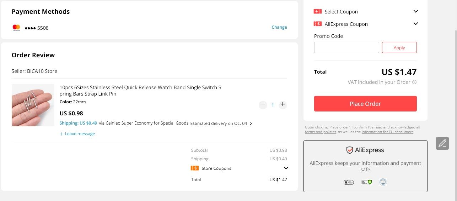The image size is (457, 201).
Task: Click the red Select Coupon ticket icon
Action: [x=317, y=11]
